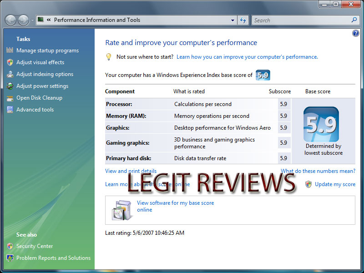This screenshot has width=364, height=273.
Task: Go forward with the Forward arrow button
Action: tap(24, 20)
